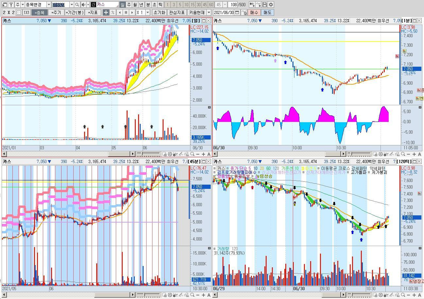Click zoom magnifier under daily chart
Image resolution: width=424 pixels, height=299 pixels.
193,154
